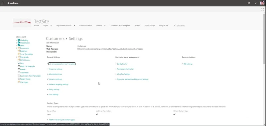Open Customers from Template in top navigation

click(x=120, y=26)
